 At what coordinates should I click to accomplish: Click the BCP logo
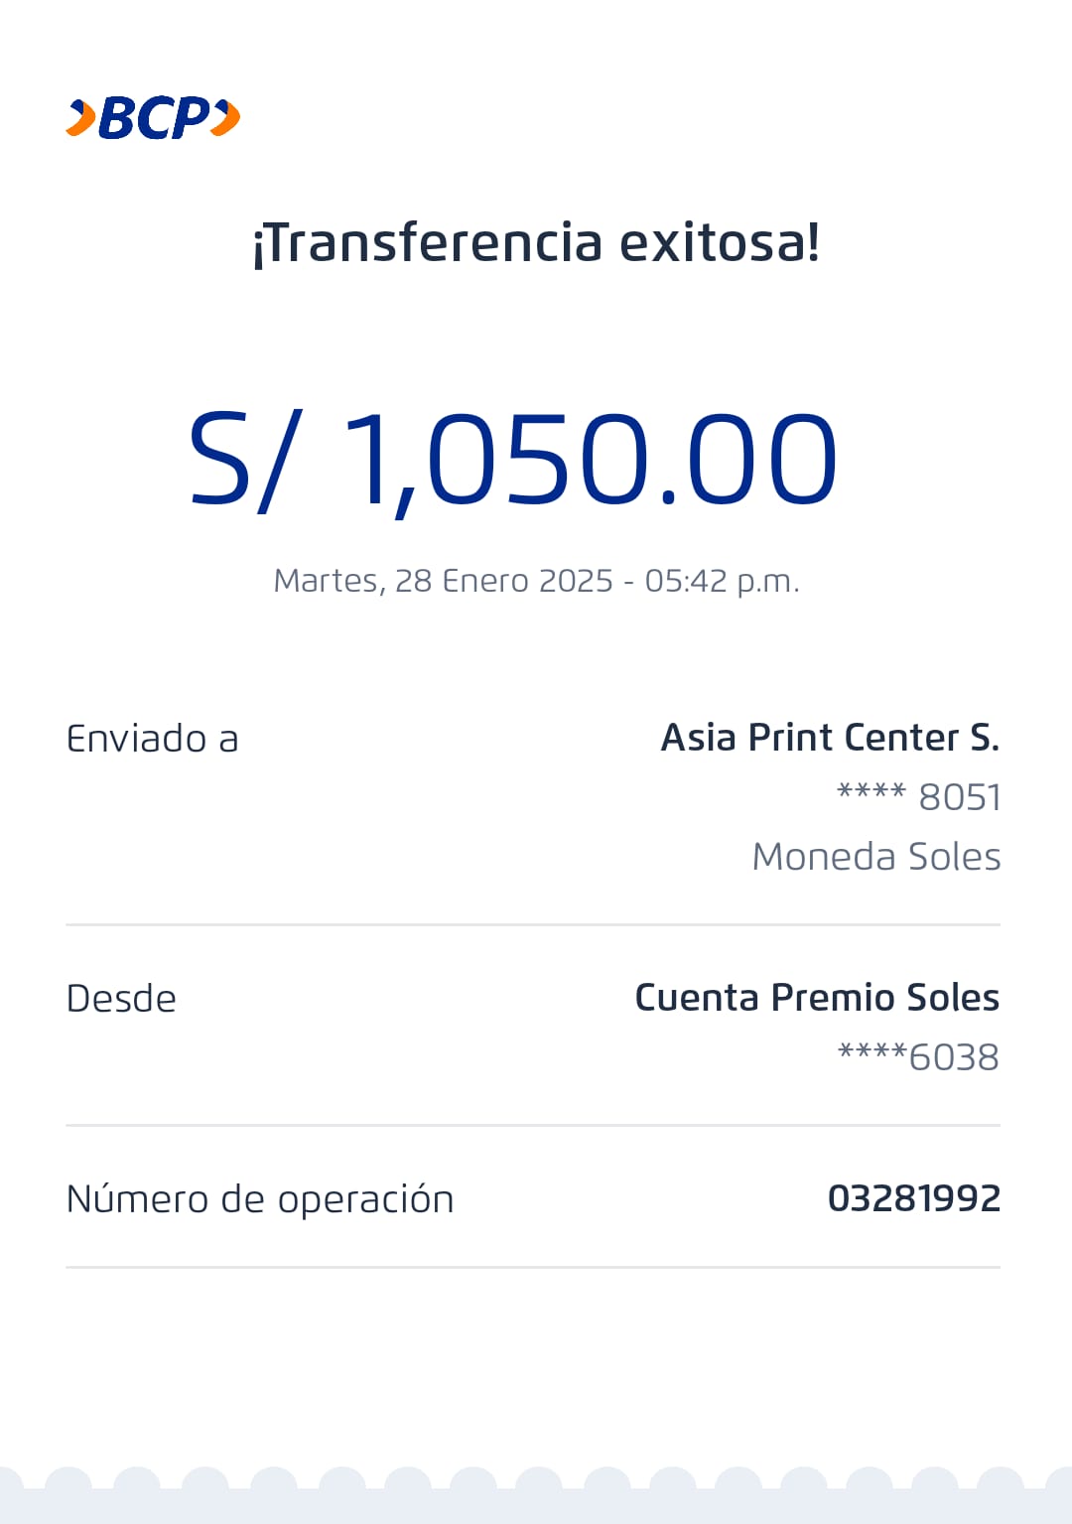point(154,118)
